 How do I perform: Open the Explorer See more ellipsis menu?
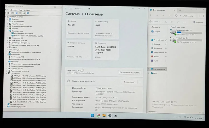tap(184, 22)
